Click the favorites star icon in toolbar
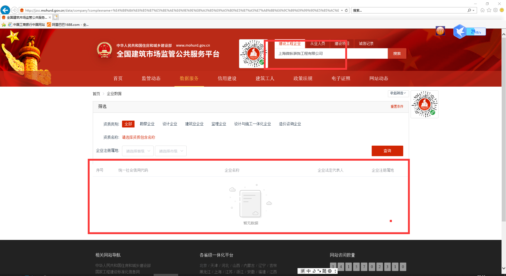Image resolution: width=506 pixels, height=276 pixels. pos(489,10)
